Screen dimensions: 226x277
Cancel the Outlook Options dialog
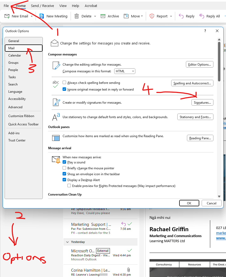212,203
